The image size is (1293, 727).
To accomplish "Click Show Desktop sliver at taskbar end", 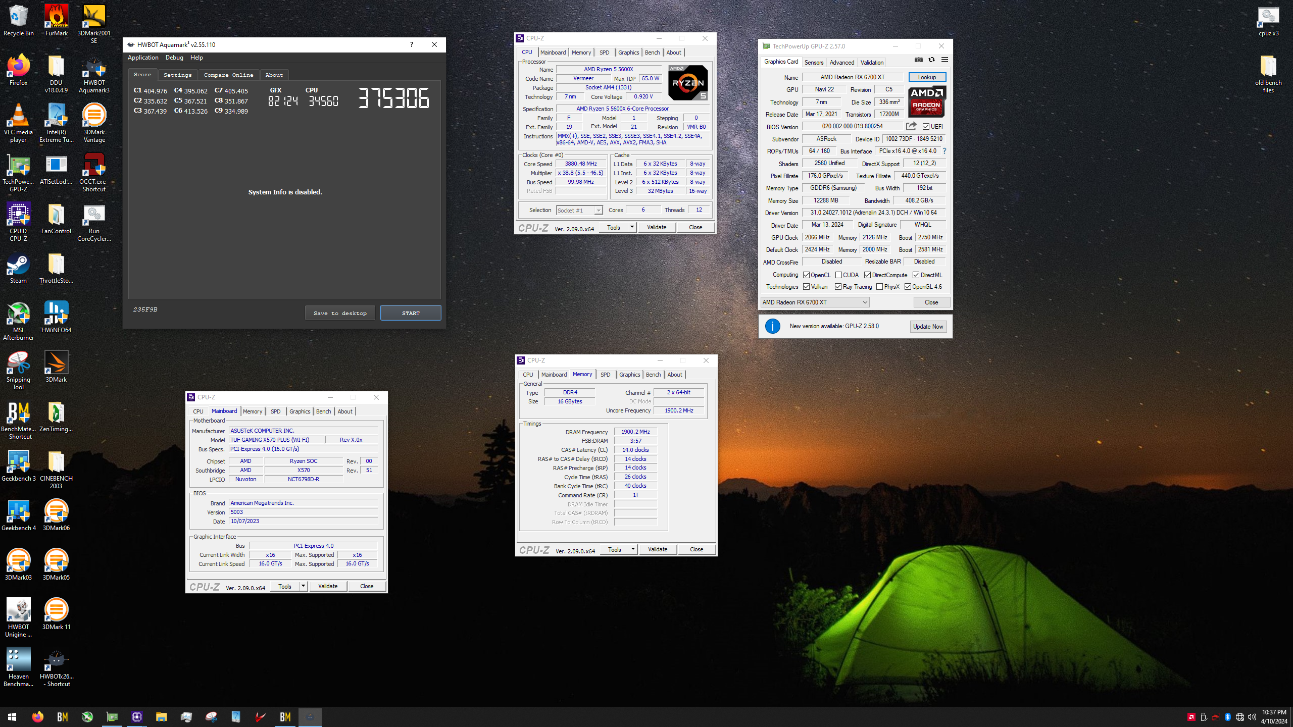I will tap(1291, 716).
